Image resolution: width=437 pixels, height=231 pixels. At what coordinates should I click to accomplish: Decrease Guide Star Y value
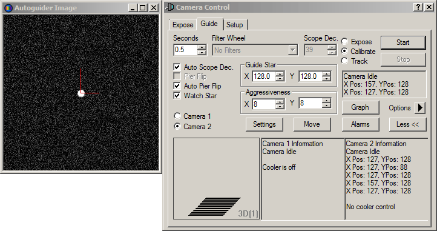tap(326, 79)
